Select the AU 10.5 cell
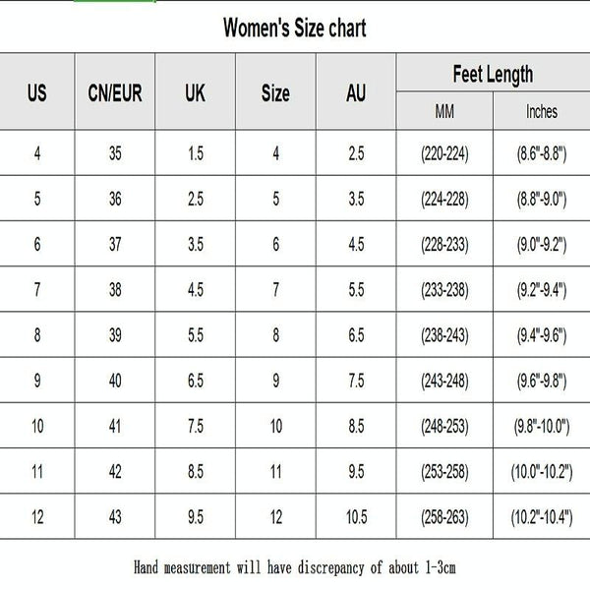Screen dimensions: 590x590 point(356,516)
